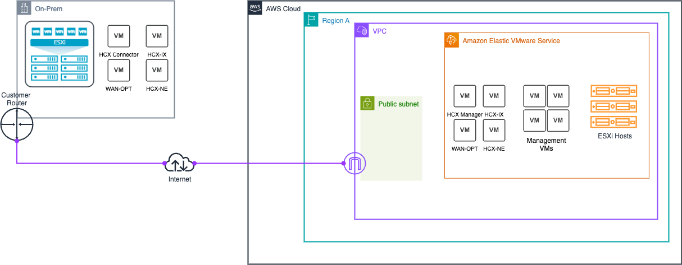Select the Public subnet lock icon

367,103
